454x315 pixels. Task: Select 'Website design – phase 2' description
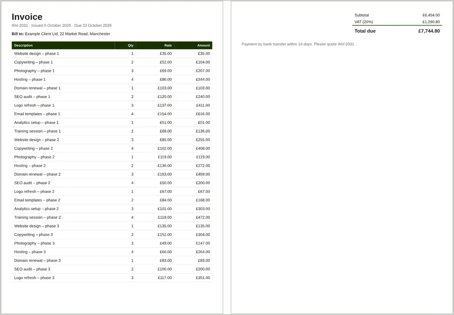pyautogui.click(x=37, y=140)
